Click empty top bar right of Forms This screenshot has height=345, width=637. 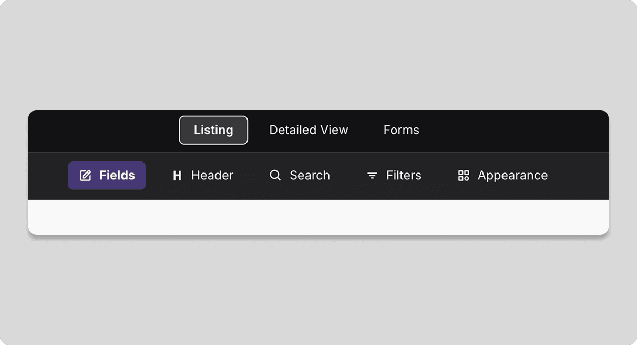(515, 131)
